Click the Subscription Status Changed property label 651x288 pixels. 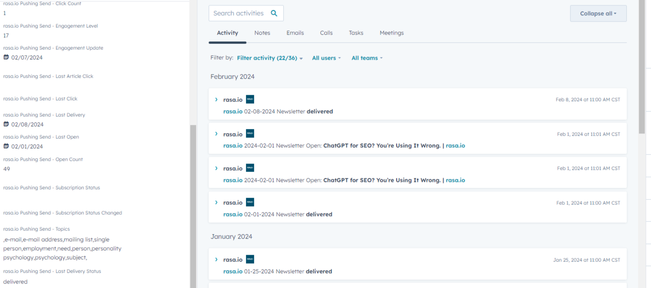[x=62, y=213]
